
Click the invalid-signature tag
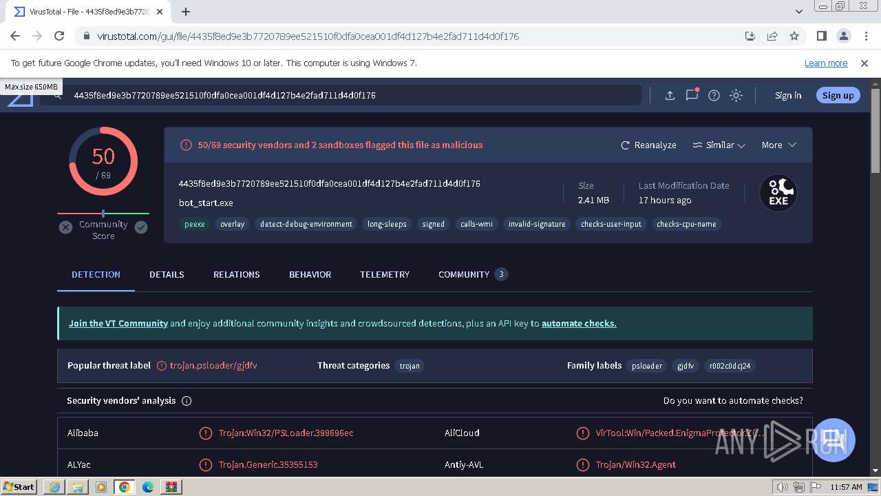pos(537,224)
